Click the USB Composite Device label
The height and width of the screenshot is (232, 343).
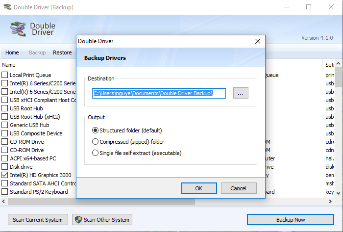click(36, 133)
